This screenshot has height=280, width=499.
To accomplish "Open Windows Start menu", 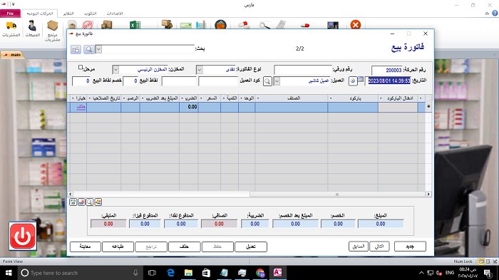I will 9,273.
